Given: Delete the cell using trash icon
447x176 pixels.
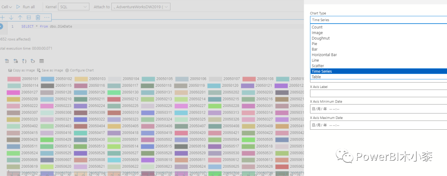Looking at the screenshot, I should pyautogui.click(x=38, y=17).
